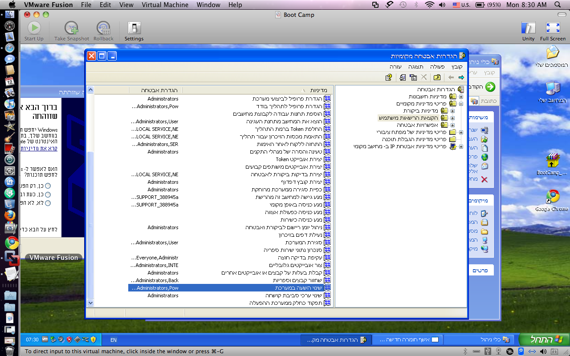Click the Export List toolbar icon

tap(403, 77)
